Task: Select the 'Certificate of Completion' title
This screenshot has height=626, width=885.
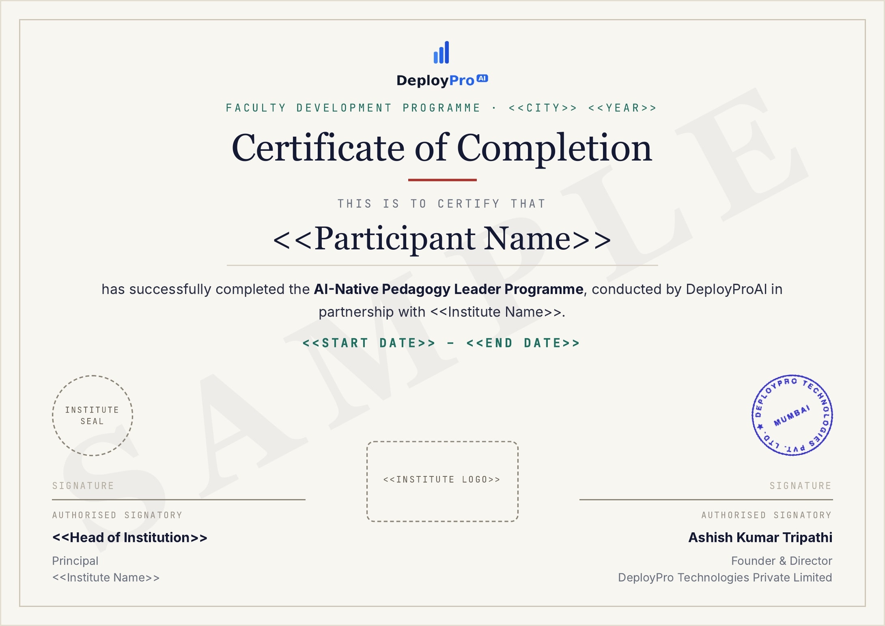Action: [442, 148]
